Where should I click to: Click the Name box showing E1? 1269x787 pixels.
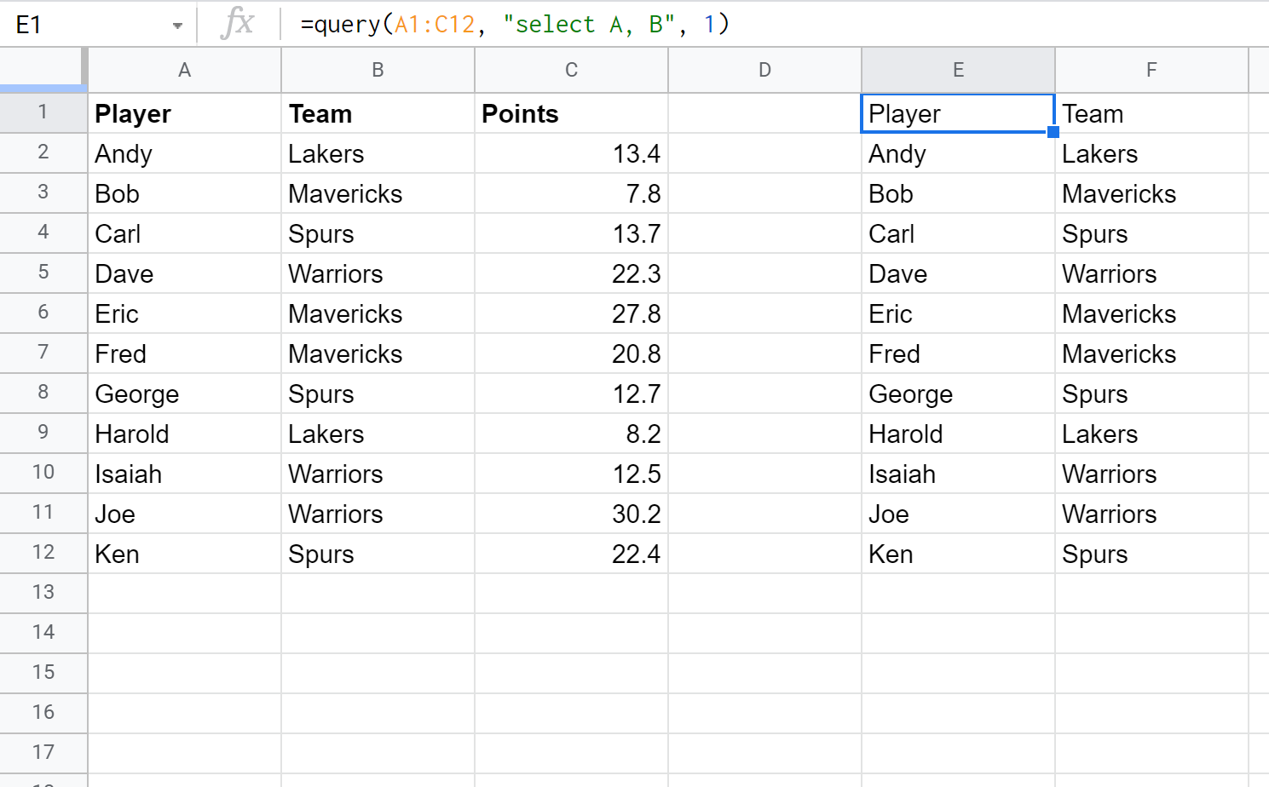pos(85,25)
